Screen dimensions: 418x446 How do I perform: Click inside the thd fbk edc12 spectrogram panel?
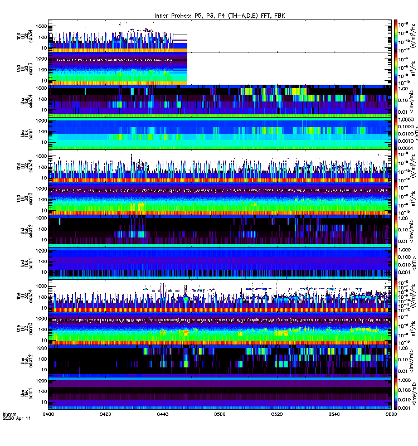click(220, 231)
